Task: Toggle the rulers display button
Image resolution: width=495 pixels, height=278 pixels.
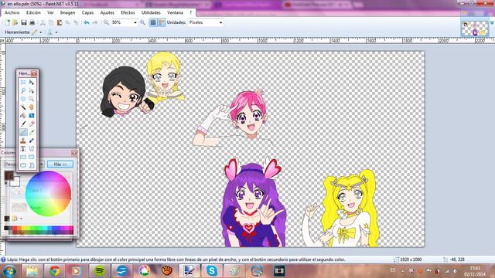Action: click(x=162, y=22)
